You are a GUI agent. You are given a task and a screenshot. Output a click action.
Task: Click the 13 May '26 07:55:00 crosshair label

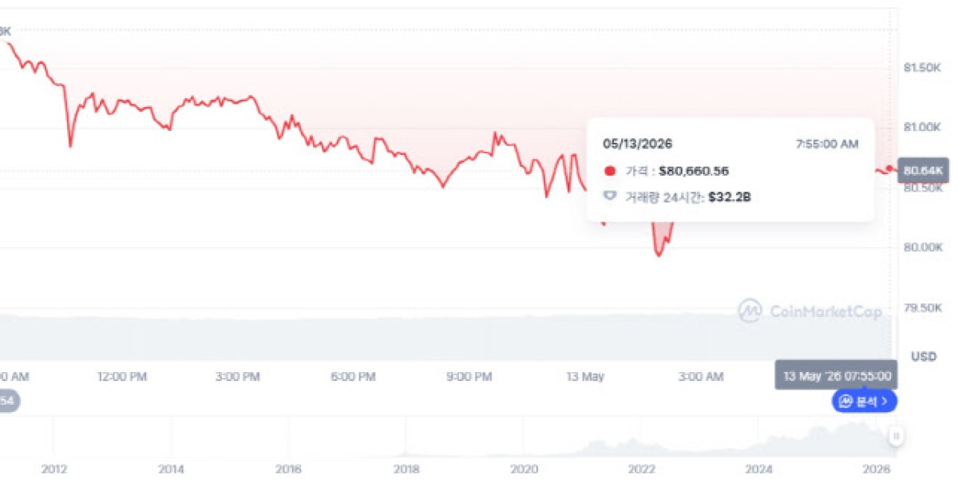836,375
